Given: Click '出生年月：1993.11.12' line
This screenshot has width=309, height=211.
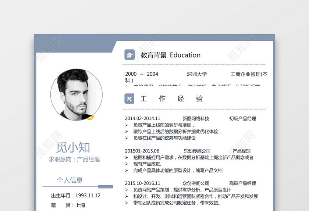Looking at the screenshot, I should point(76,196).
